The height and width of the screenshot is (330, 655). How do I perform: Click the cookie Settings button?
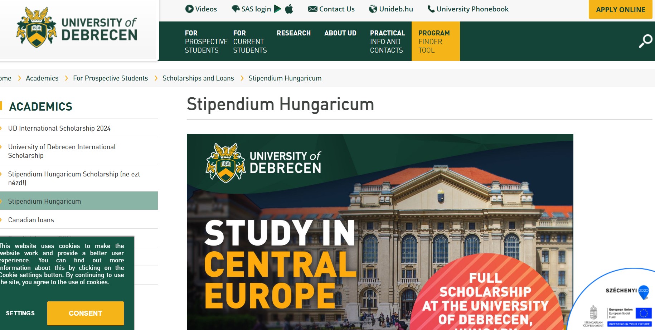(20, 313)
